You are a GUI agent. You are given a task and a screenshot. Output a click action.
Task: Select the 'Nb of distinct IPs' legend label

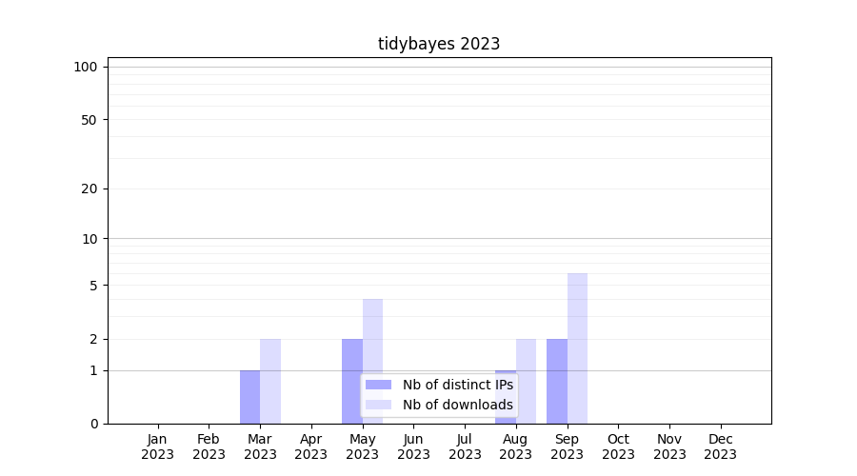click(457, 385)
